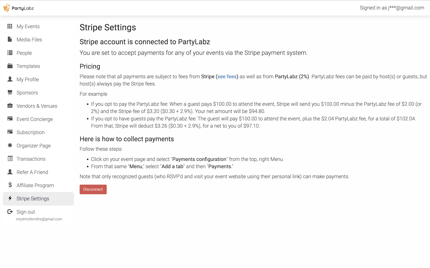Screen dimensions: 430x268
Task: Open Sponsors in the sidebar
Action: (x=27, y=93)
